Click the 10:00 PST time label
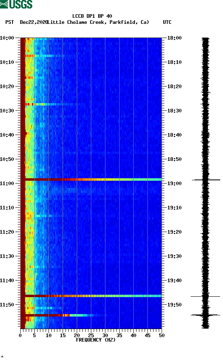 click(7, 38)
